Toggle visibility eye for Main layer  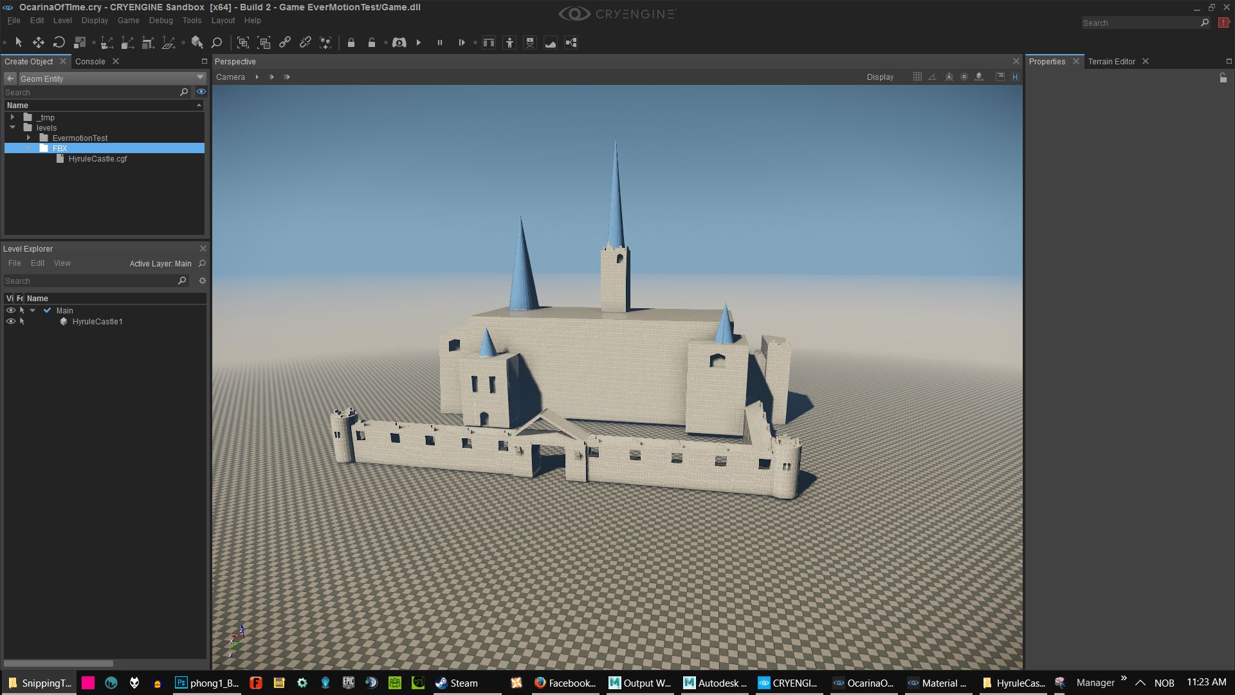coord(10,310)
